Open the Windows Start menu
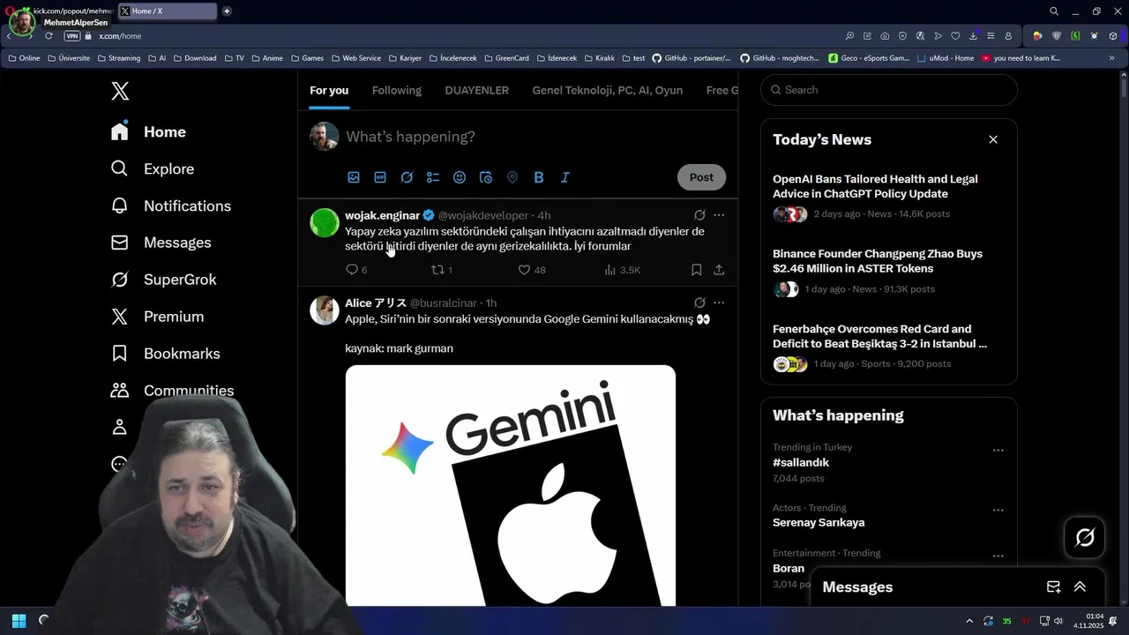1129x635 pixels. 19,620
